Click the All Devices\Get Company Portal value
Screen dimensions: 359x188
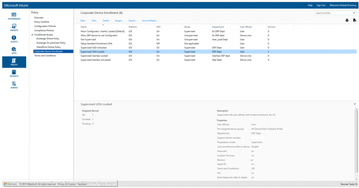(x=267, y=129)
